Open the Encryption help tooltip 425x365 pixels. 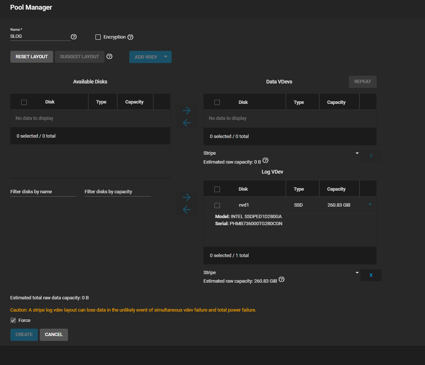[130, 37]
